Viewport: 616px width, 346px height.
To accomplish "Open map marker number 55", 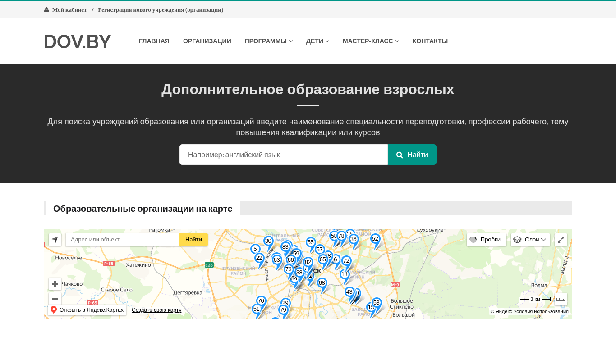I will pyautogui.click(x=311, y=242).
